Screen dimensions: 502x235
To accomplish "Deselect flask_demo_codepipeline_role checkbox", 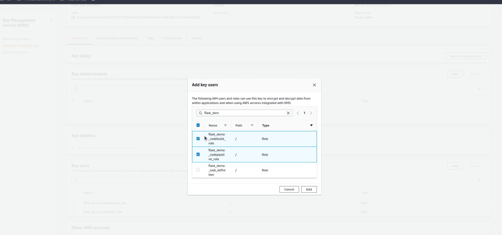I will (x=198, y=154).
